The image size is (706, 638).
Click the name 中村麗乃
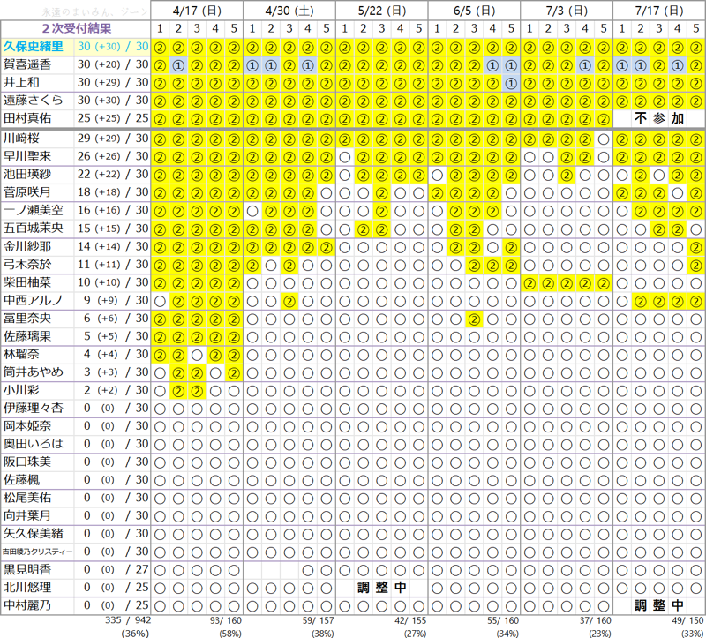[x=27, y=605]
